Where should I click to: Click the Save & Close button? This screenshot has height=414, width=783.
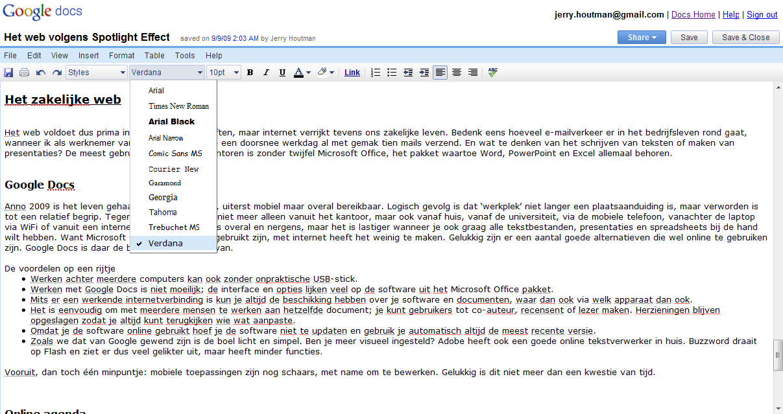coord(745,38)
